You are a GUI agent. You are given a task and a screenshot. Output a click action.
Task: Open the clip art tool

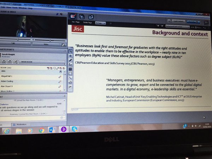point(70,87)
